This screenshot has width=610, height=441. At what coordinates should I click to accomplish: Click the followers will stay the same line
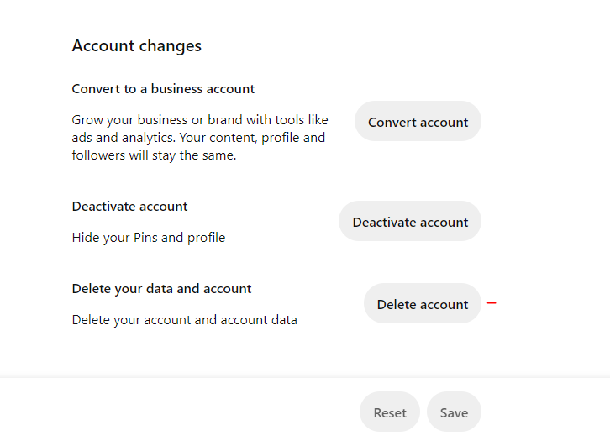tap(154, 155)
